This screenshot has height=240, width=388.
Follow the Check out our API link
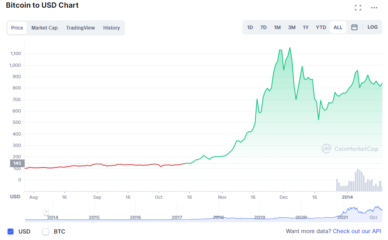click(357, 231)
